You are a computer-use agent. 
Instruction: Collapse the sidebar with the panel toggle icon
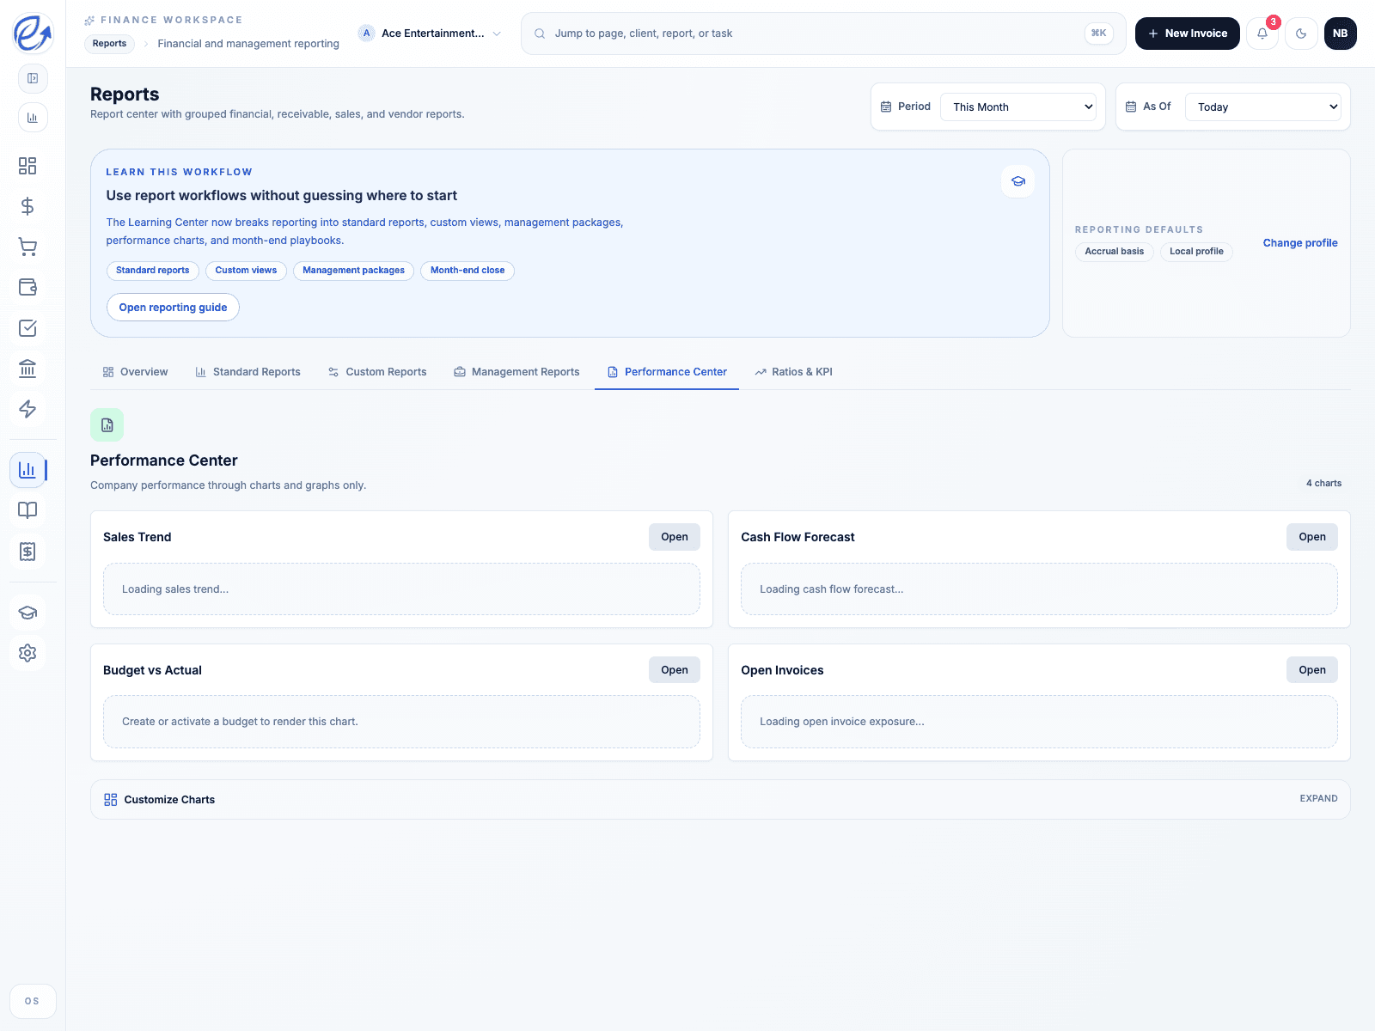point(33,78)
